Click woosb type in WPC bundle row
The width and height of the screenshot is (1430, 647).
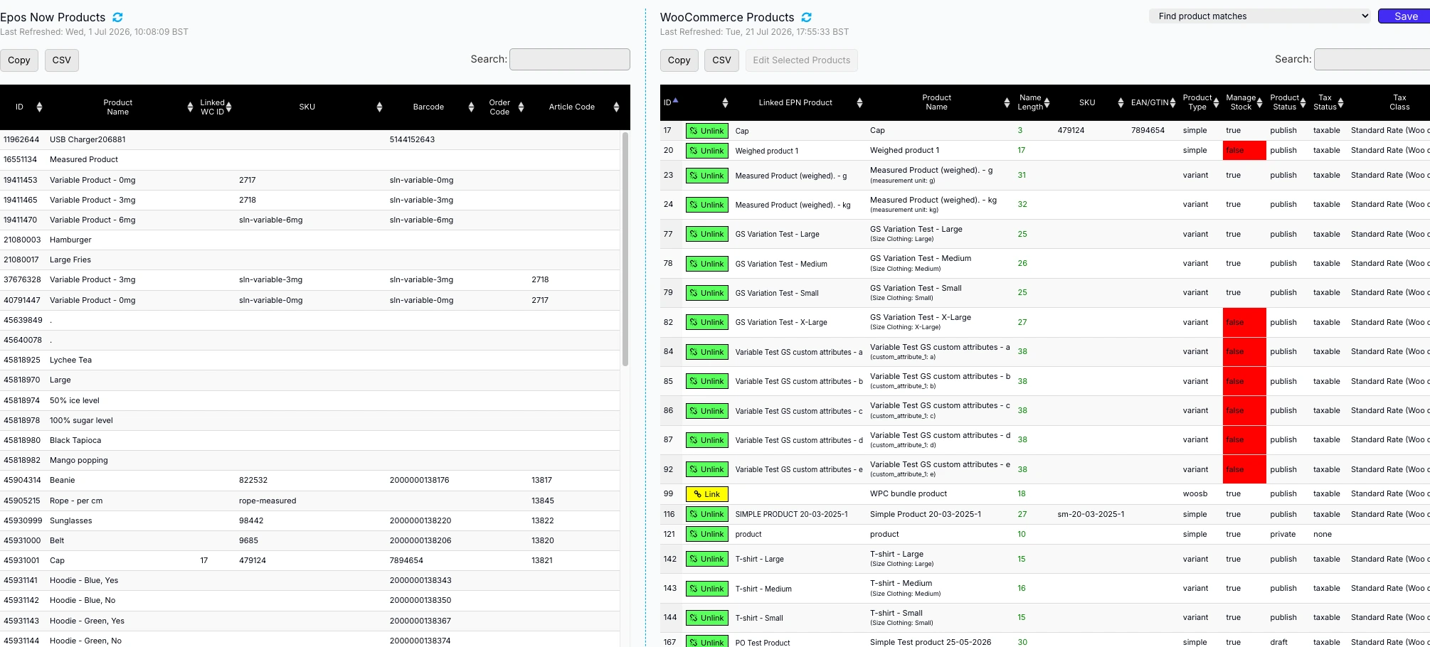[x=1195, y=493]
